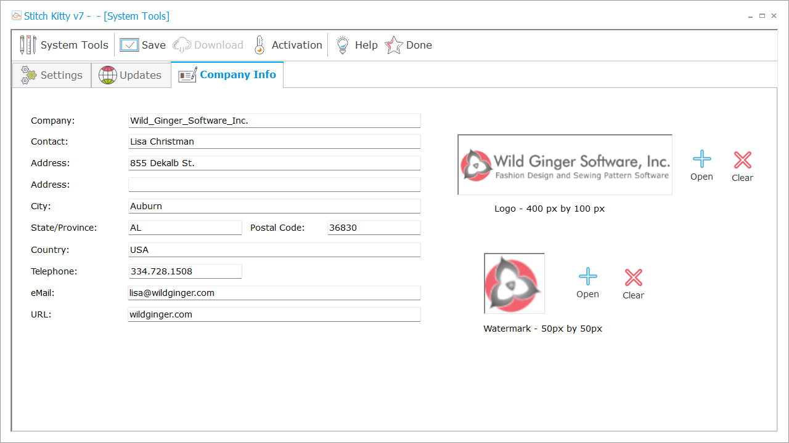Viewport: 789px width, 443px height.
Task: Click the Address field containing 855 Dekalb St.
Action: (274, 163)
